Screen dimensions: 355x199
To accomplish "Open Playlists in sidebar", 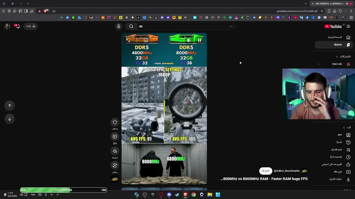I will point(334,150).
